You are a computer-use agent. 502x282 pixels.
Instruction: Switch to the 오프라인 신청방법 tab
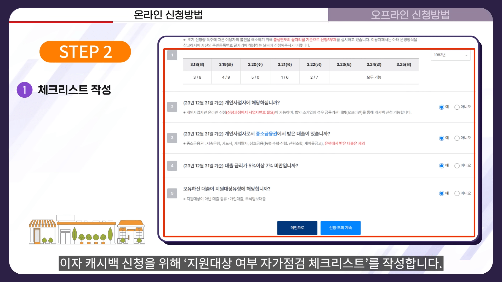(410, 15)
